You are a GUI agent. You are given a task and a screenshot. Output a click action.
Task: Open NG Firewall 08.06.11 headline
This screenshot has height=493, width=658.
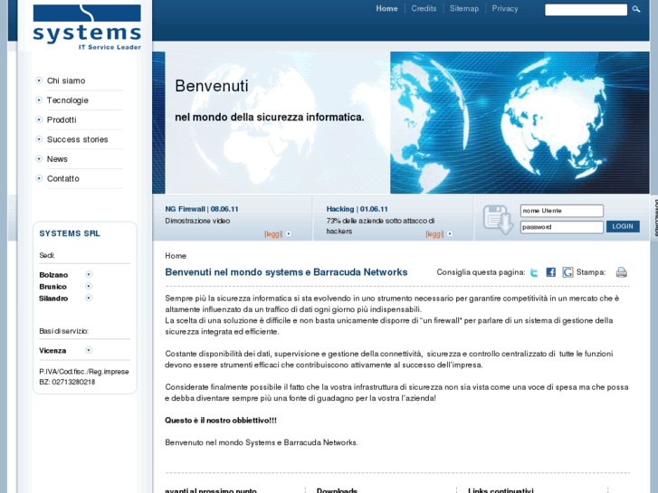[x=202, y=209]
